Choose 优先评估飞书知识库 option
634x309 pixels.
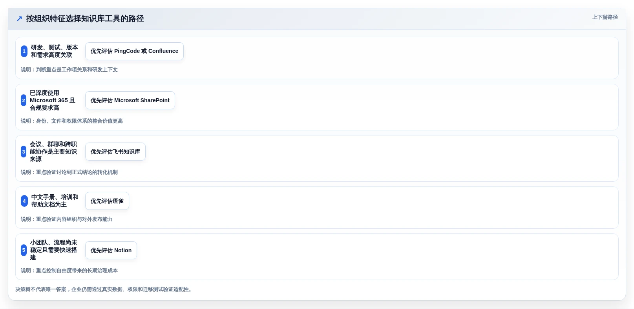115,152
